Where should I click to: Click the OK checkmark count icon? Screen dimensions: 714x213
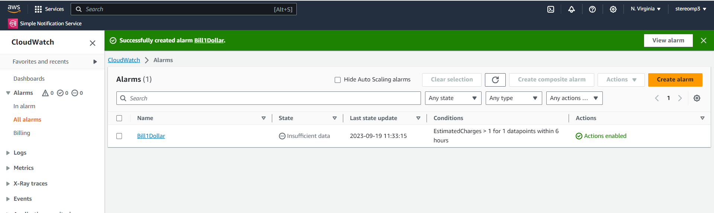(x=60, y=93)
